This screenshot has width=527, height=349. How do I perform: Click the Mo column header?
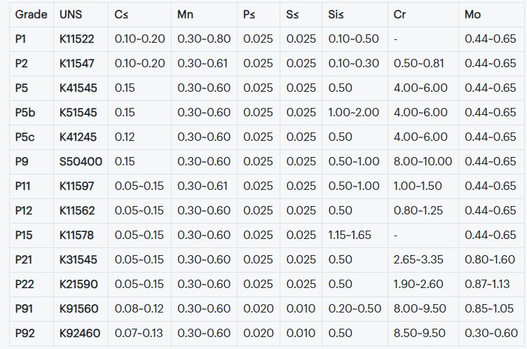click(x=472, y=15)
